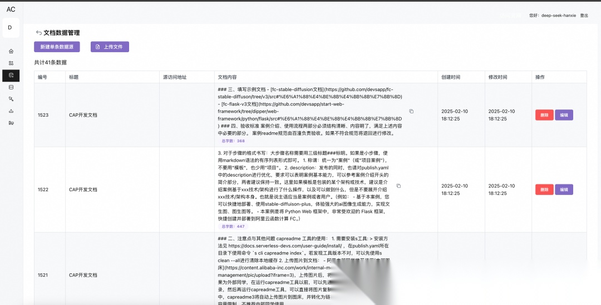Click the 上传文件 button
The height and width of the screenshot is (305, 601).
[110, 47]
